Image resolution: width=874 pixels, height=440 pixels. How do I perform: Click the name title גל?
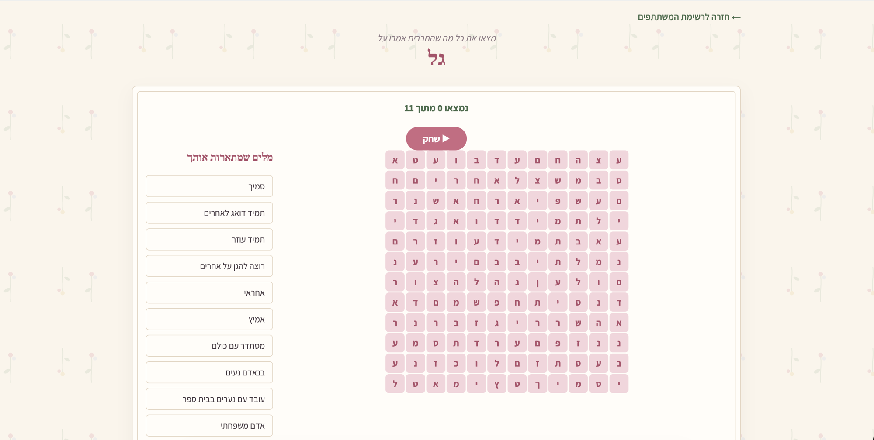click(x=436, y=58)
